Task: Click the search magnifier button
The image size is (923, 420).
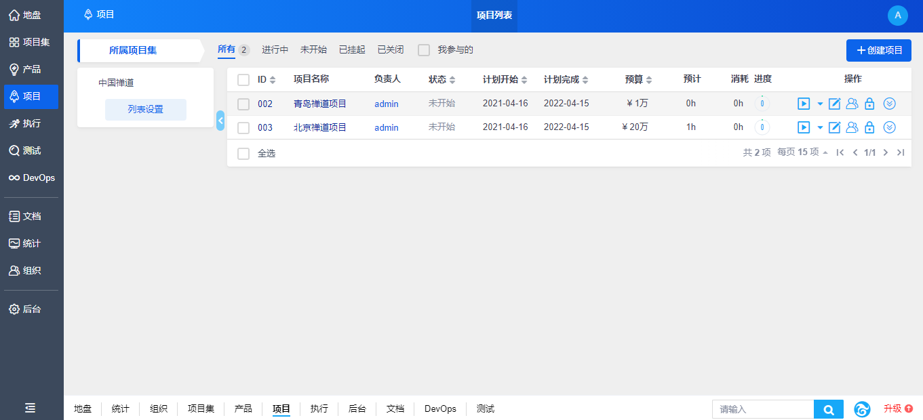Action: click(x=828, y=409)
